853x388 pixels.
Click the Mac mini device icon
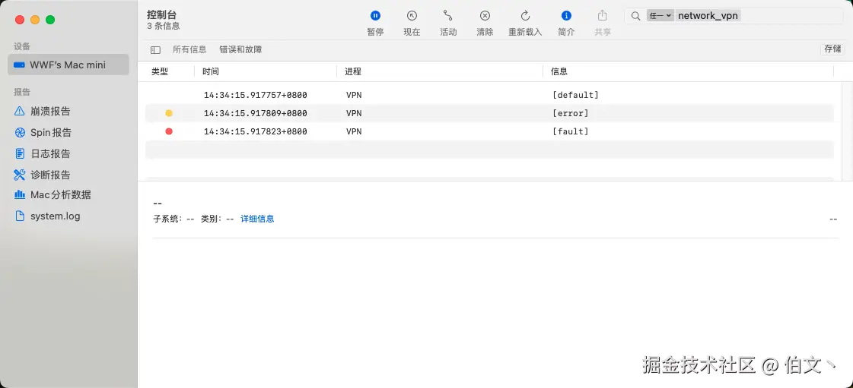(x=20, y=65)
